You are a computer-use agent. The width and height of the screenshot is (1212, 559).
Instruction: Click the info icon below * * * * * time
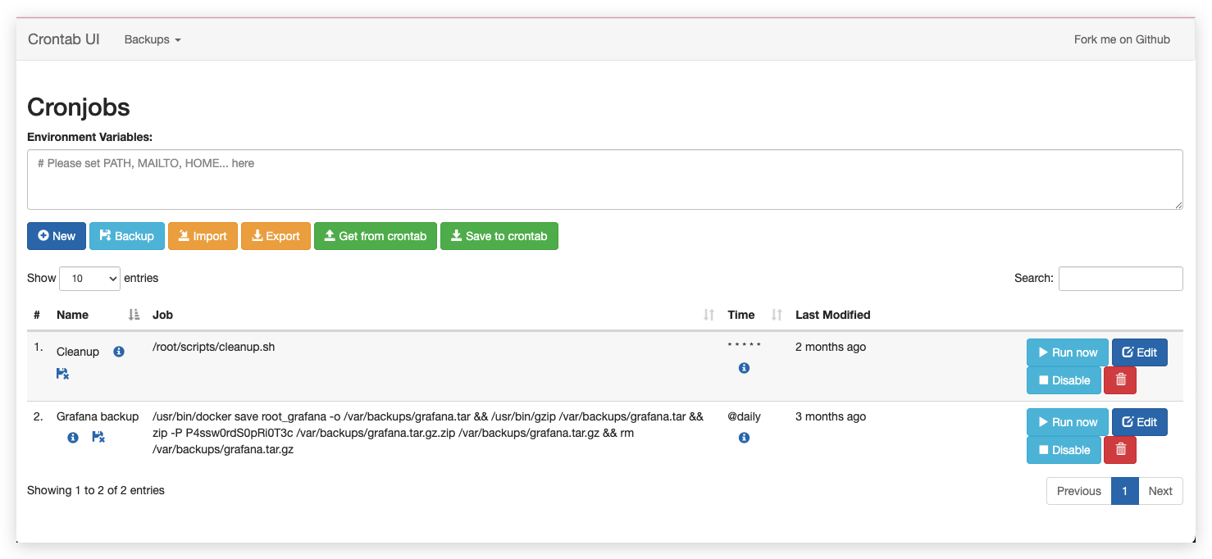(744, 368)
